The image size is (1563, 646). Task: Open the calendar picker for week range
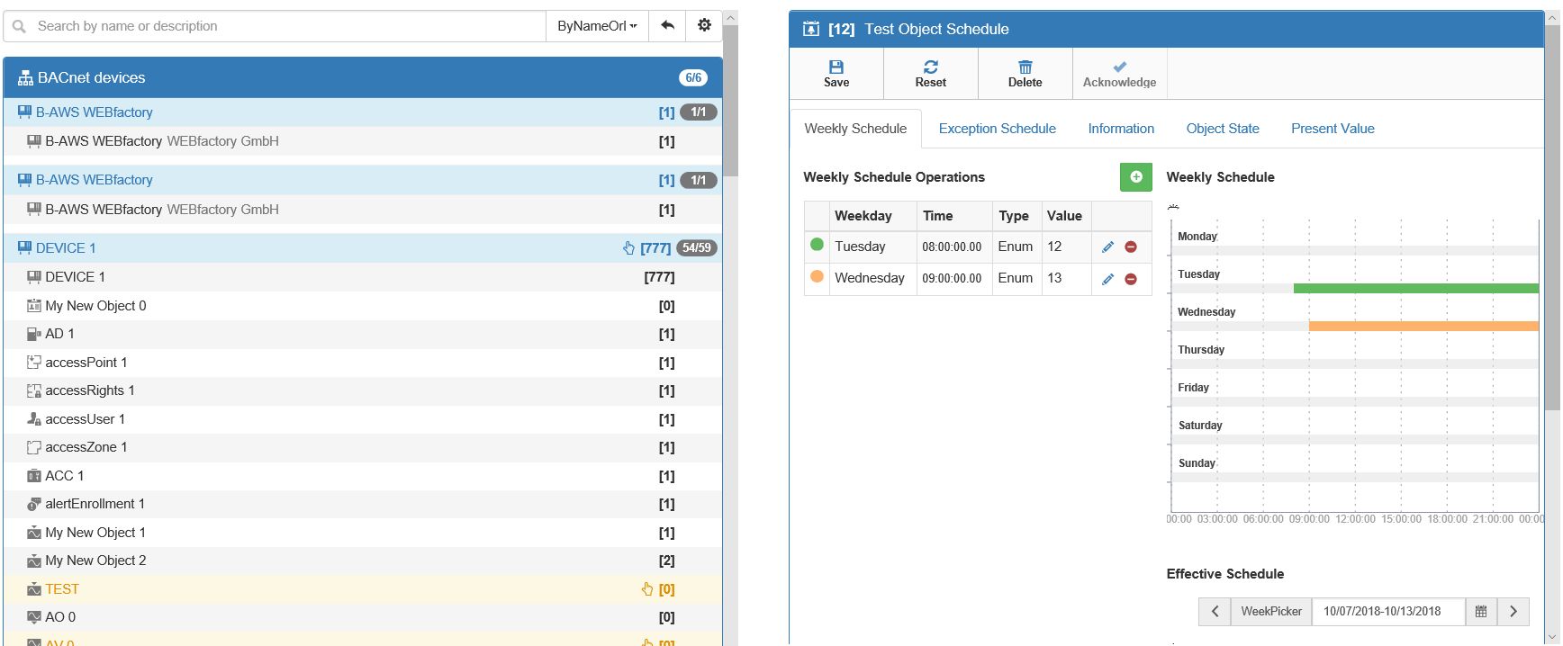pyautogui.click(x=1480, y=612)
